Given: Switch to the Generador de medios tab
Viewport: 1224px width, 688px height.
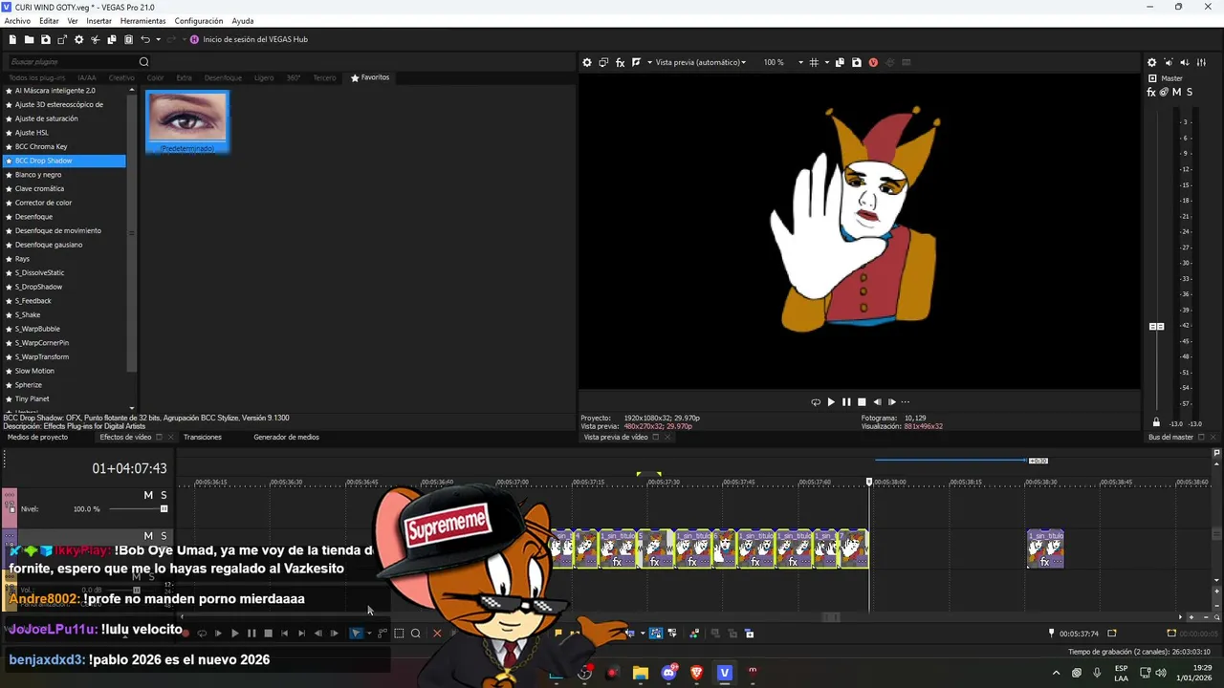Looking at the screenshot, I should [286, 437].
